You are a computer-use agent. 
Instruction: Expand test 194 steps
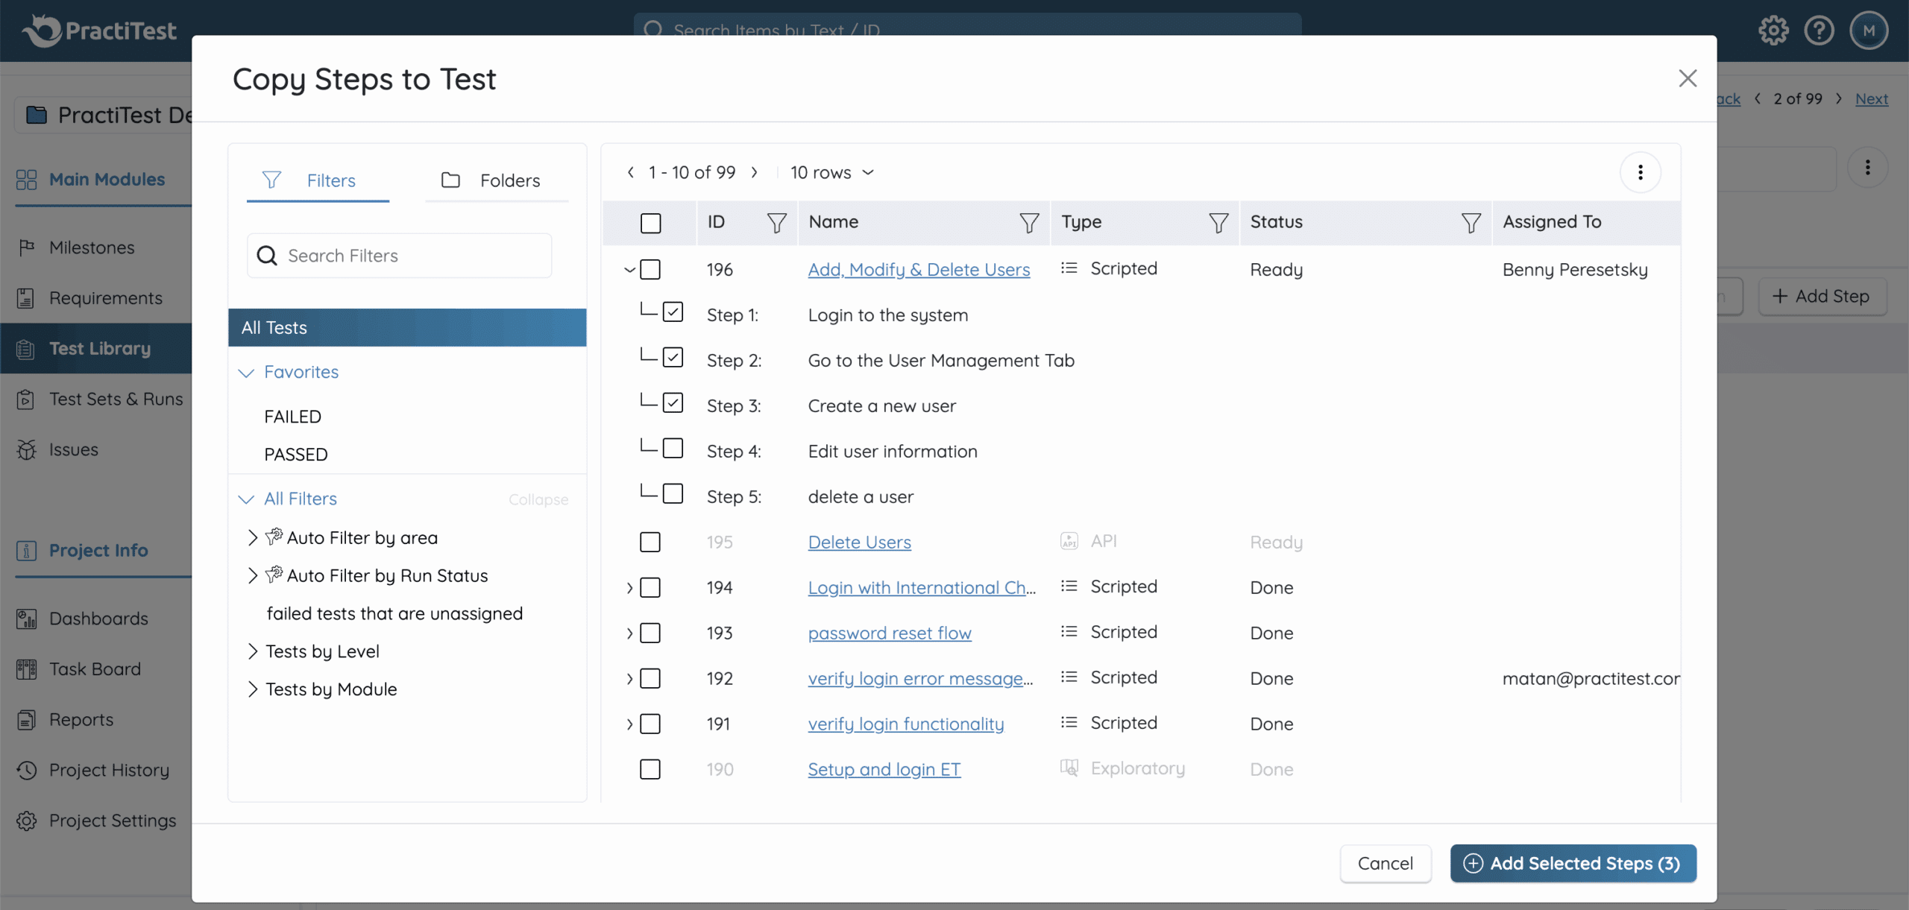(x=629, y=589)
